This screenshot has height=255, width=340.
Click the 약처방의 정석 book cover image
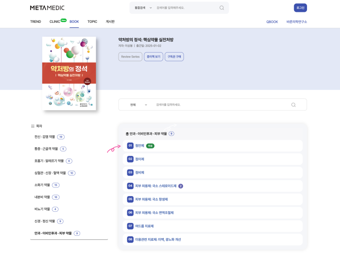pos(69,74)
